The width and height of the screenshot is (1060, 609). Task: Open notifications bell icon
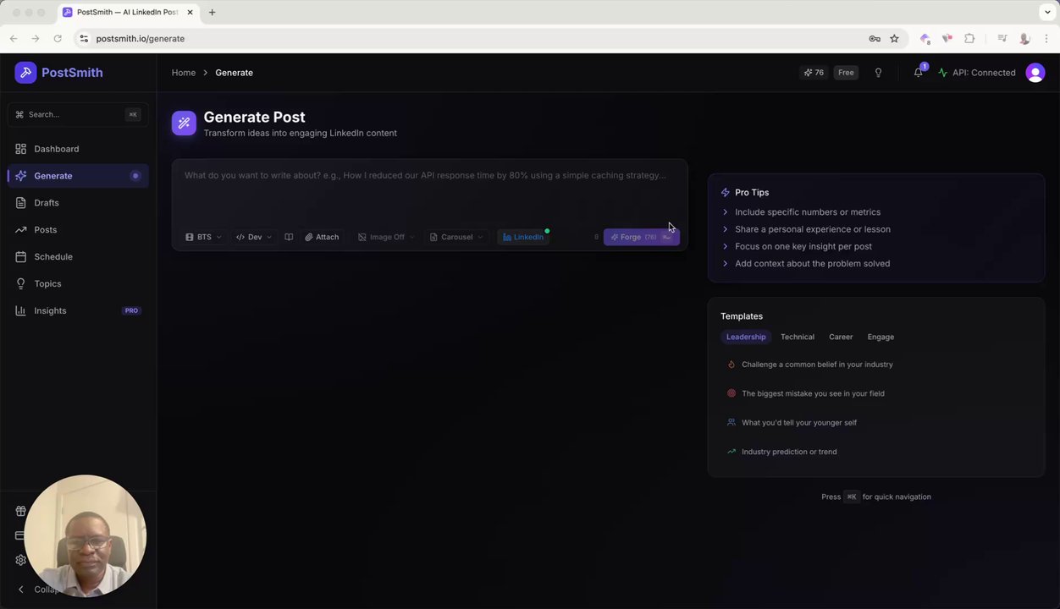pyautogui.click(x=919, y=73)
